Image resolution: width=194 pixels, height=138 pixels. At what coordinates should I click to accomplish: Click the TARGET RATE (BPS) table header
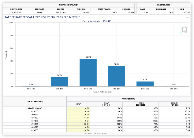tap(35, 101)
